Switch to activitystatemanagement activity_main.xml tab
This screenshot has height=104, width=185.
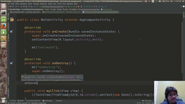[x=62, y=12]
